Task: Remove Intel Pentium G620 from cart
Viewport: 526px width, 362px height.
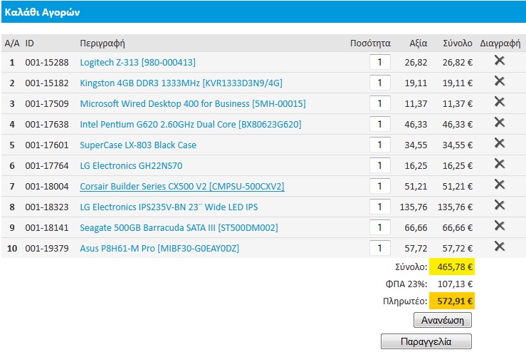Action: [500, 123]
